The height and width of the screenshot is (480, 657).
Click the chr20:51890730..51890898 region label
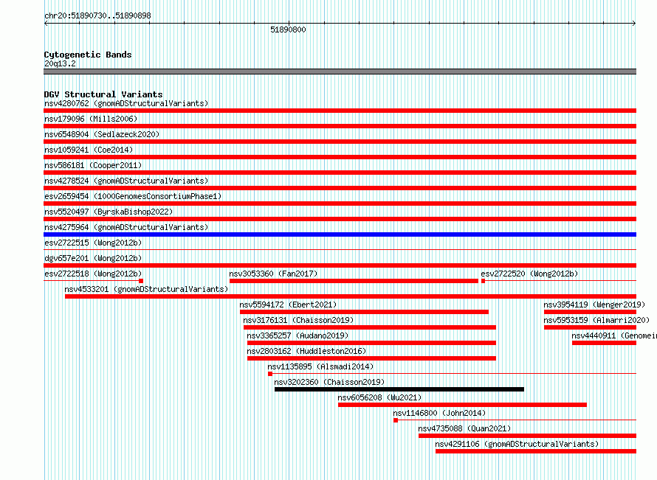[97, 15]
